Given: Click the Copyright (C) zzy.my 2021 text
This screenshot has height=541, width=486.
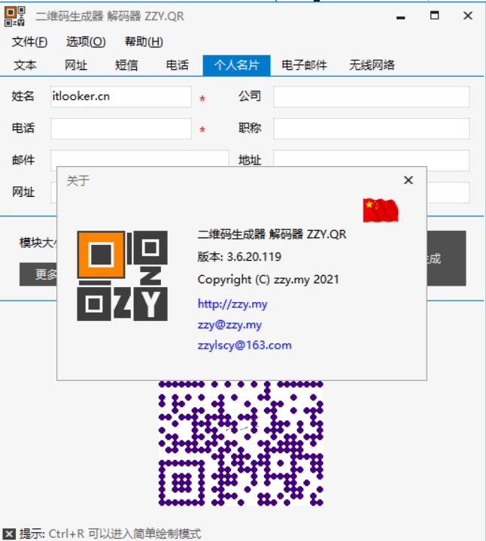Looking at the screenshot, I should [x=268, y=279].
